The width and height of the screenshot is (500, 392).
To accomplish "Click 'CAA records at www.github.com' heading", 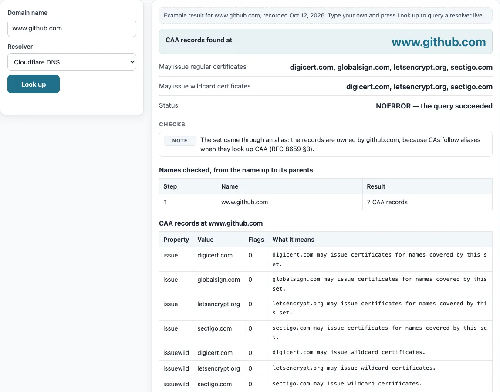I will [x=211, y=223].
